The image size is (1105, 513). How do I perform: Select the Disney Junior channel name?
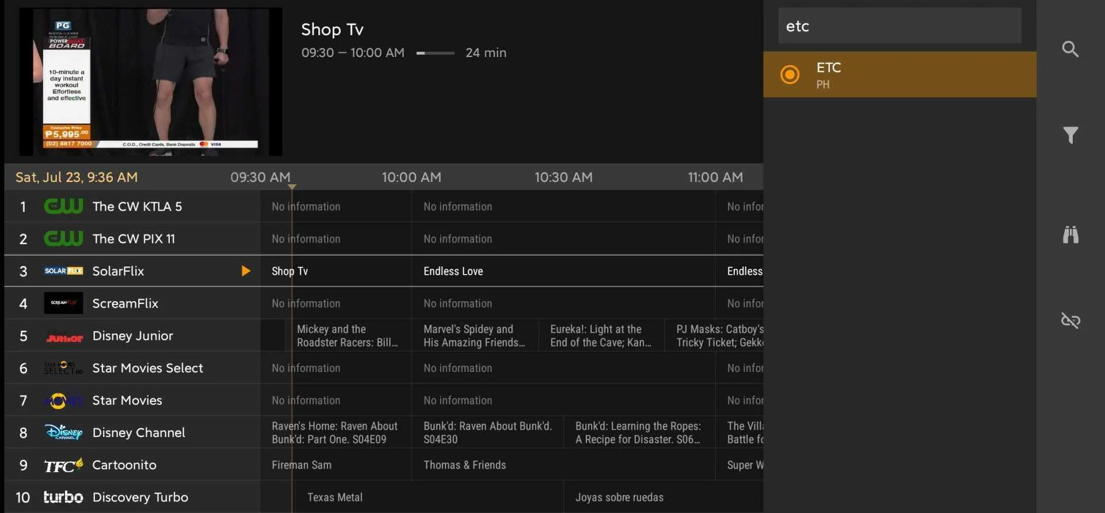tap(132, 336)
